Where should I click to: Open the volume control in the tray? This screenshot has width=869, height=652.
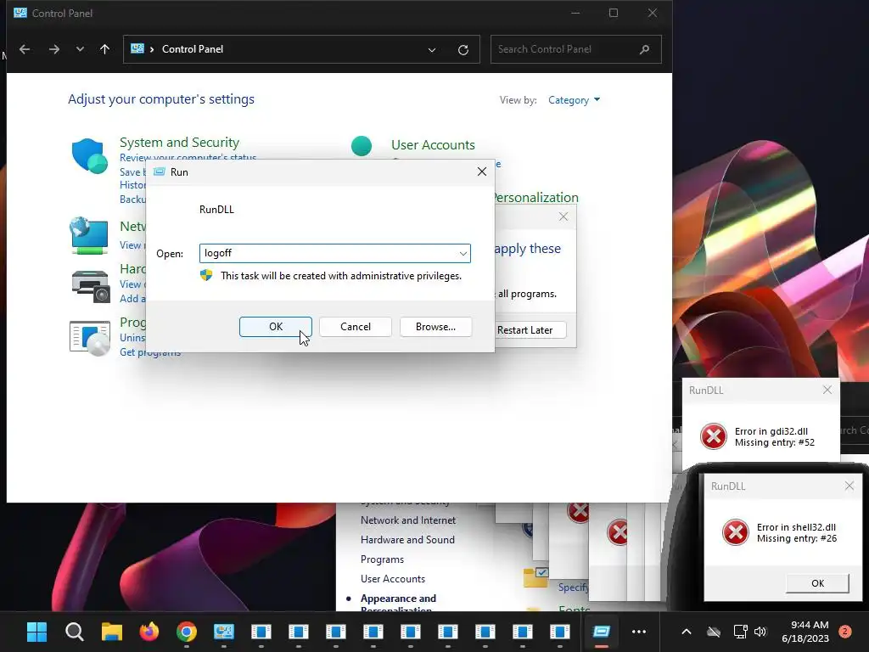coord(760,632)
